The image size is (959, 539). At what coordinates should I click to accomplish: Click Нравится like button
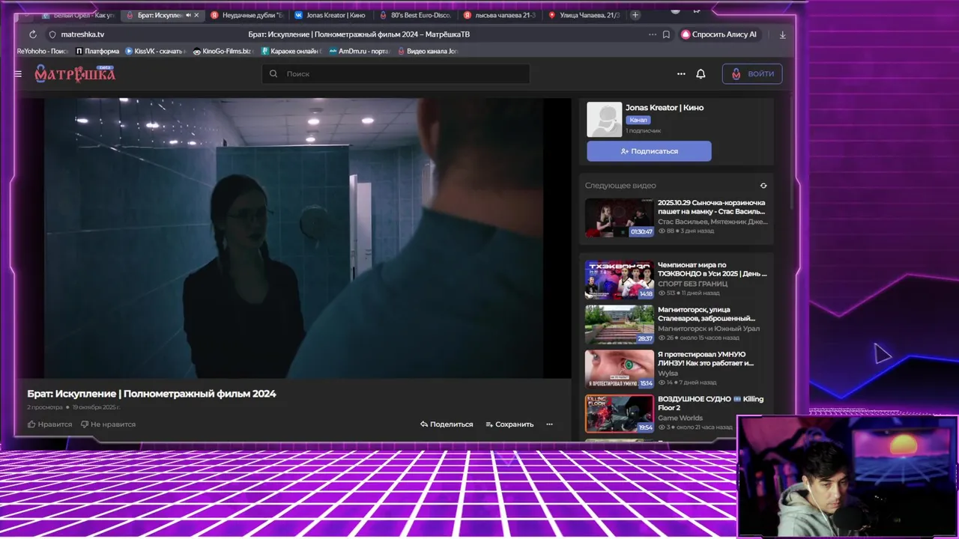[x=50, y=424]
